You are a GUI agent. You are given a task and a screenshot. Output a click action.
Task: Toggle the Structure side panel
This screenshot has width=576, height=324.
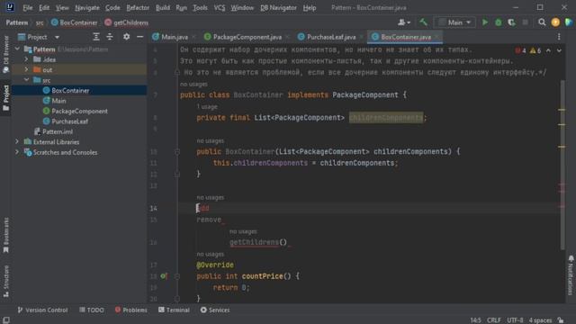6,281
